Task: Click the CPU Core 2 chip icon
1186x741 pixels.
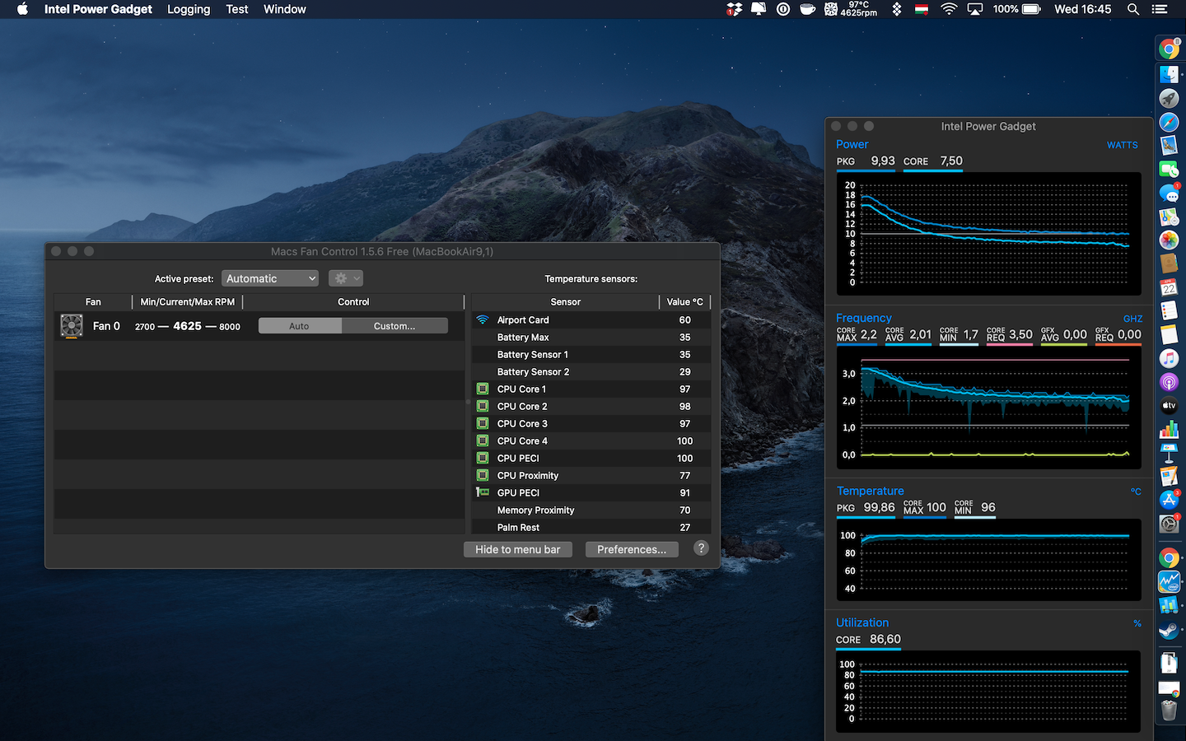Action: click(483, 406)
